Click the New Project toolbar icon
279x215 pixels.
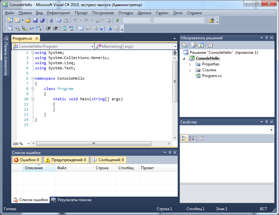click(10, 20)
